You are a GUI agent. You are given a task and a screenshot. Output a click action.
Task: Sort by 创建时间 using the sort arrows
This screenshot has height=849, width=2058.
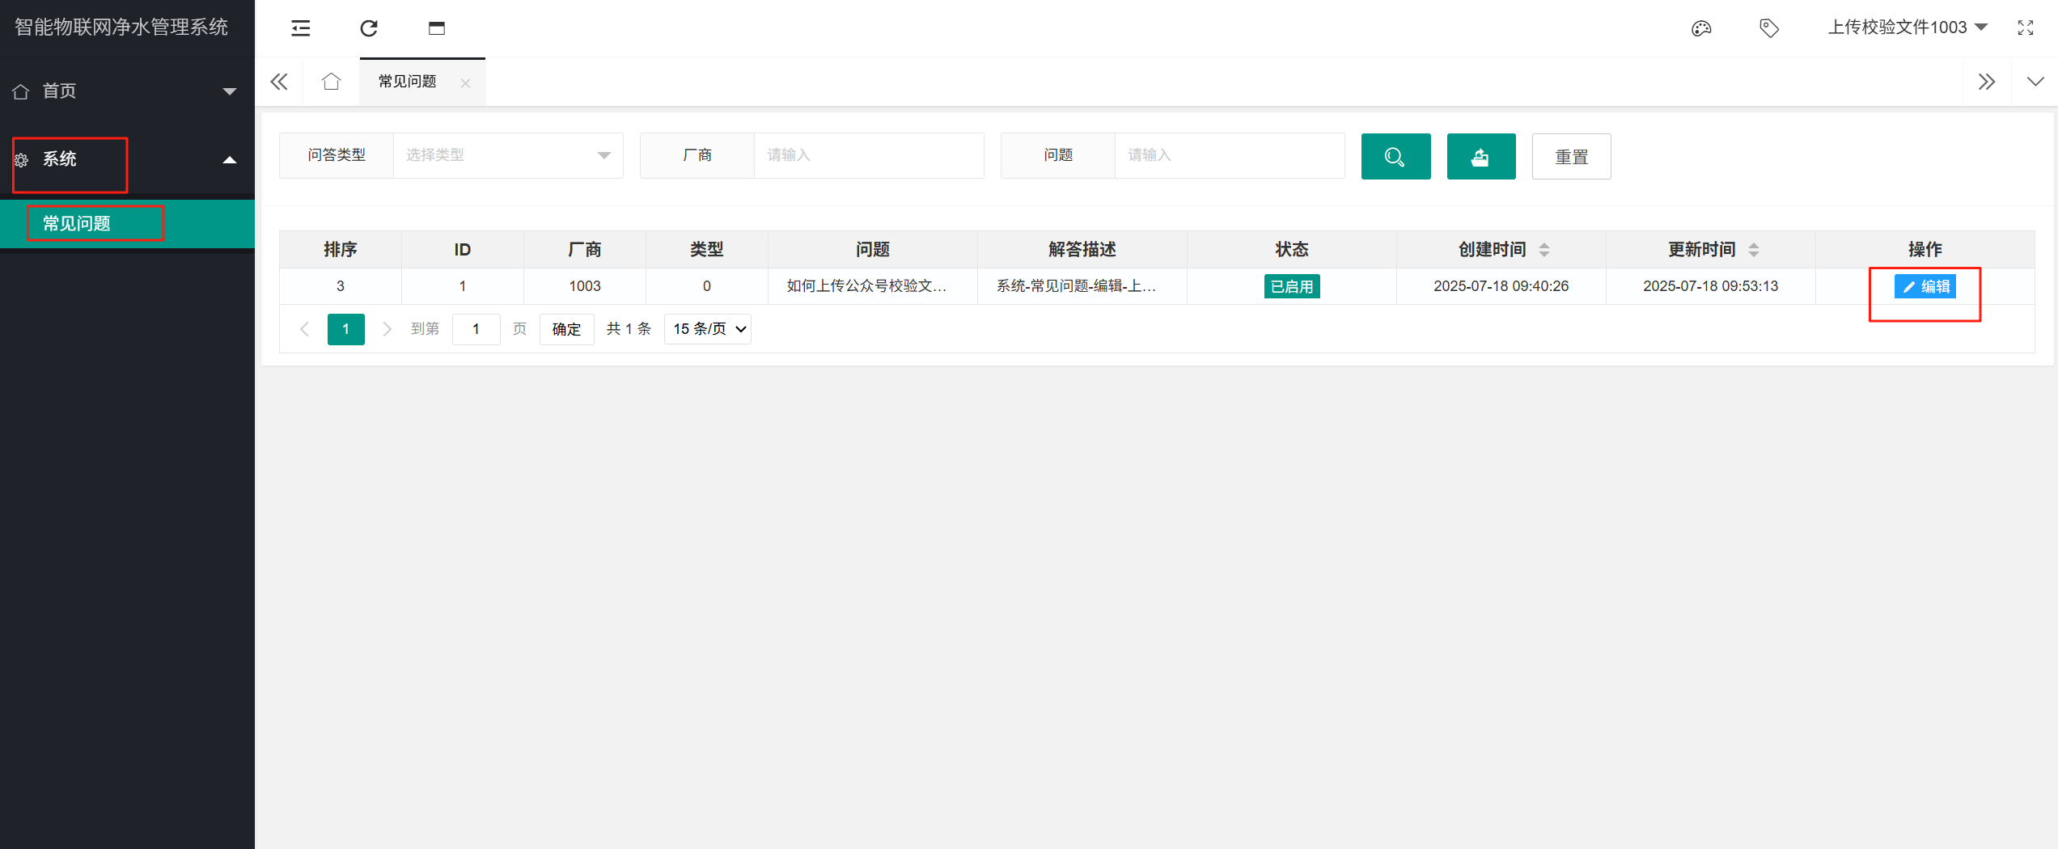(x=1544, y=250)
